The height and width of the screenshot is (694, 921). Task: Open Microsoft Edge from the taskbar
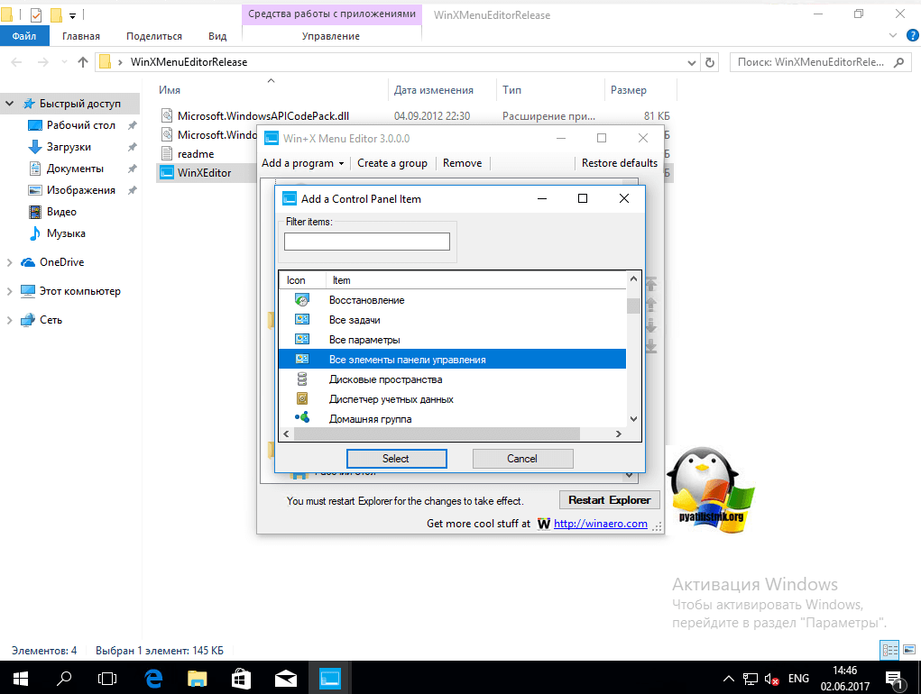(153, 677)
